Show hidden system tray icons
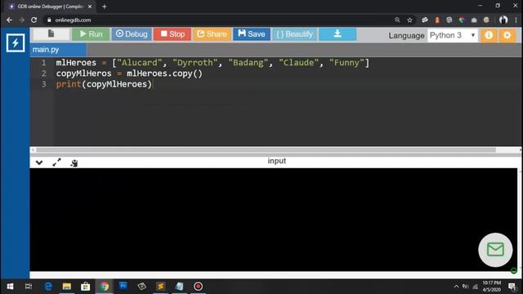Image resolution: width=523 pixels, height=294 pixels. click(456, 287)
